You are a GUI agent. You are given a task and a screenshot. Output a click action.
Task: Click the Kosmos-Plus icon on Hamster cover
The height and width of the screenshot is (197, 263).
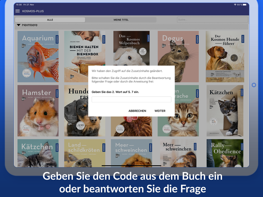(24, 99)
